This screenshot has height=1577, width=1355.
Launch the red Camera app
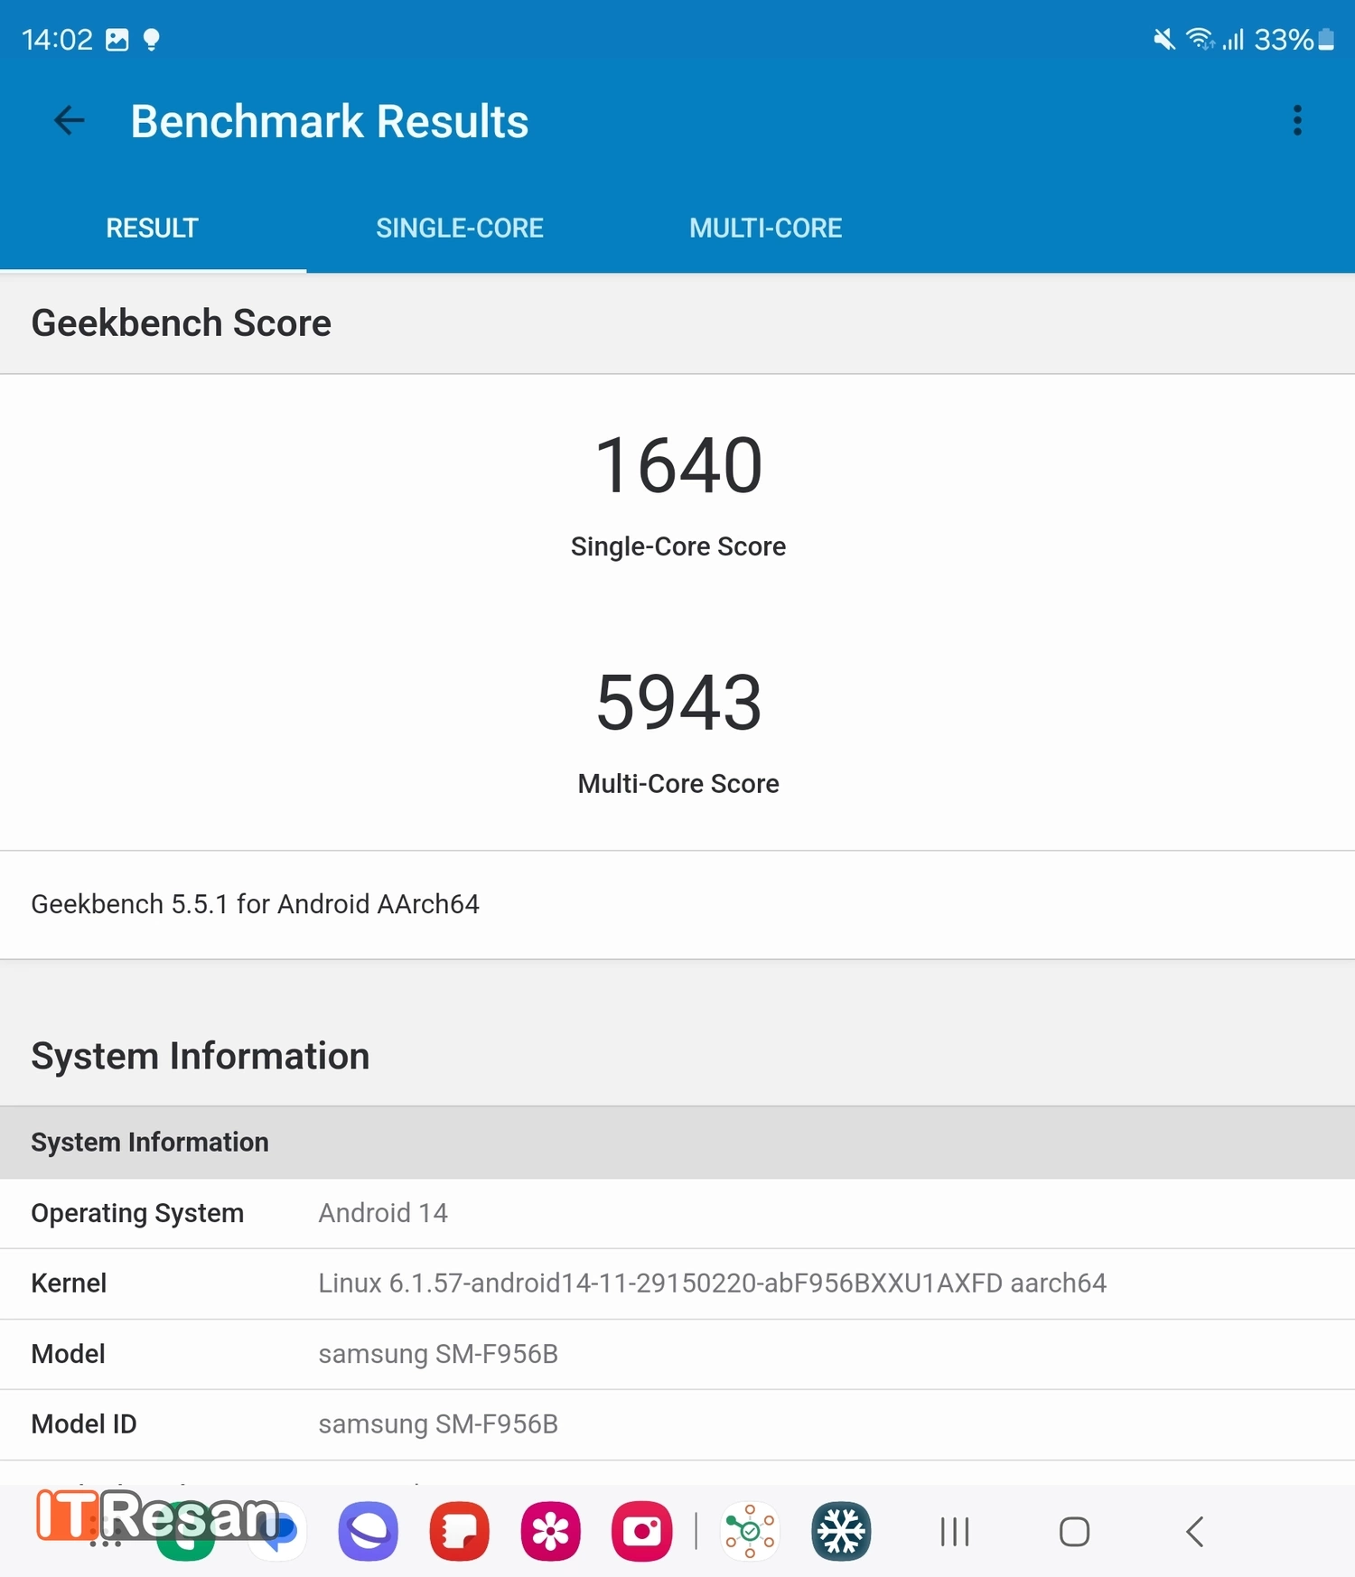pyautogui.click(x=642, y=1532)
